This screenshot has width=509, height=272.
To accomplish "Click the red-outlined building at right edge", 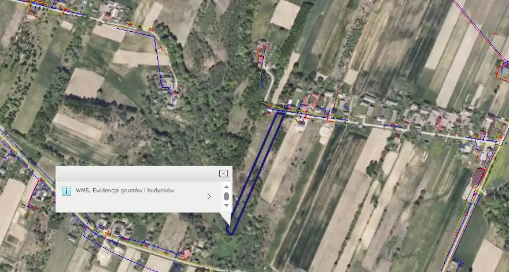I will [502, 70].
